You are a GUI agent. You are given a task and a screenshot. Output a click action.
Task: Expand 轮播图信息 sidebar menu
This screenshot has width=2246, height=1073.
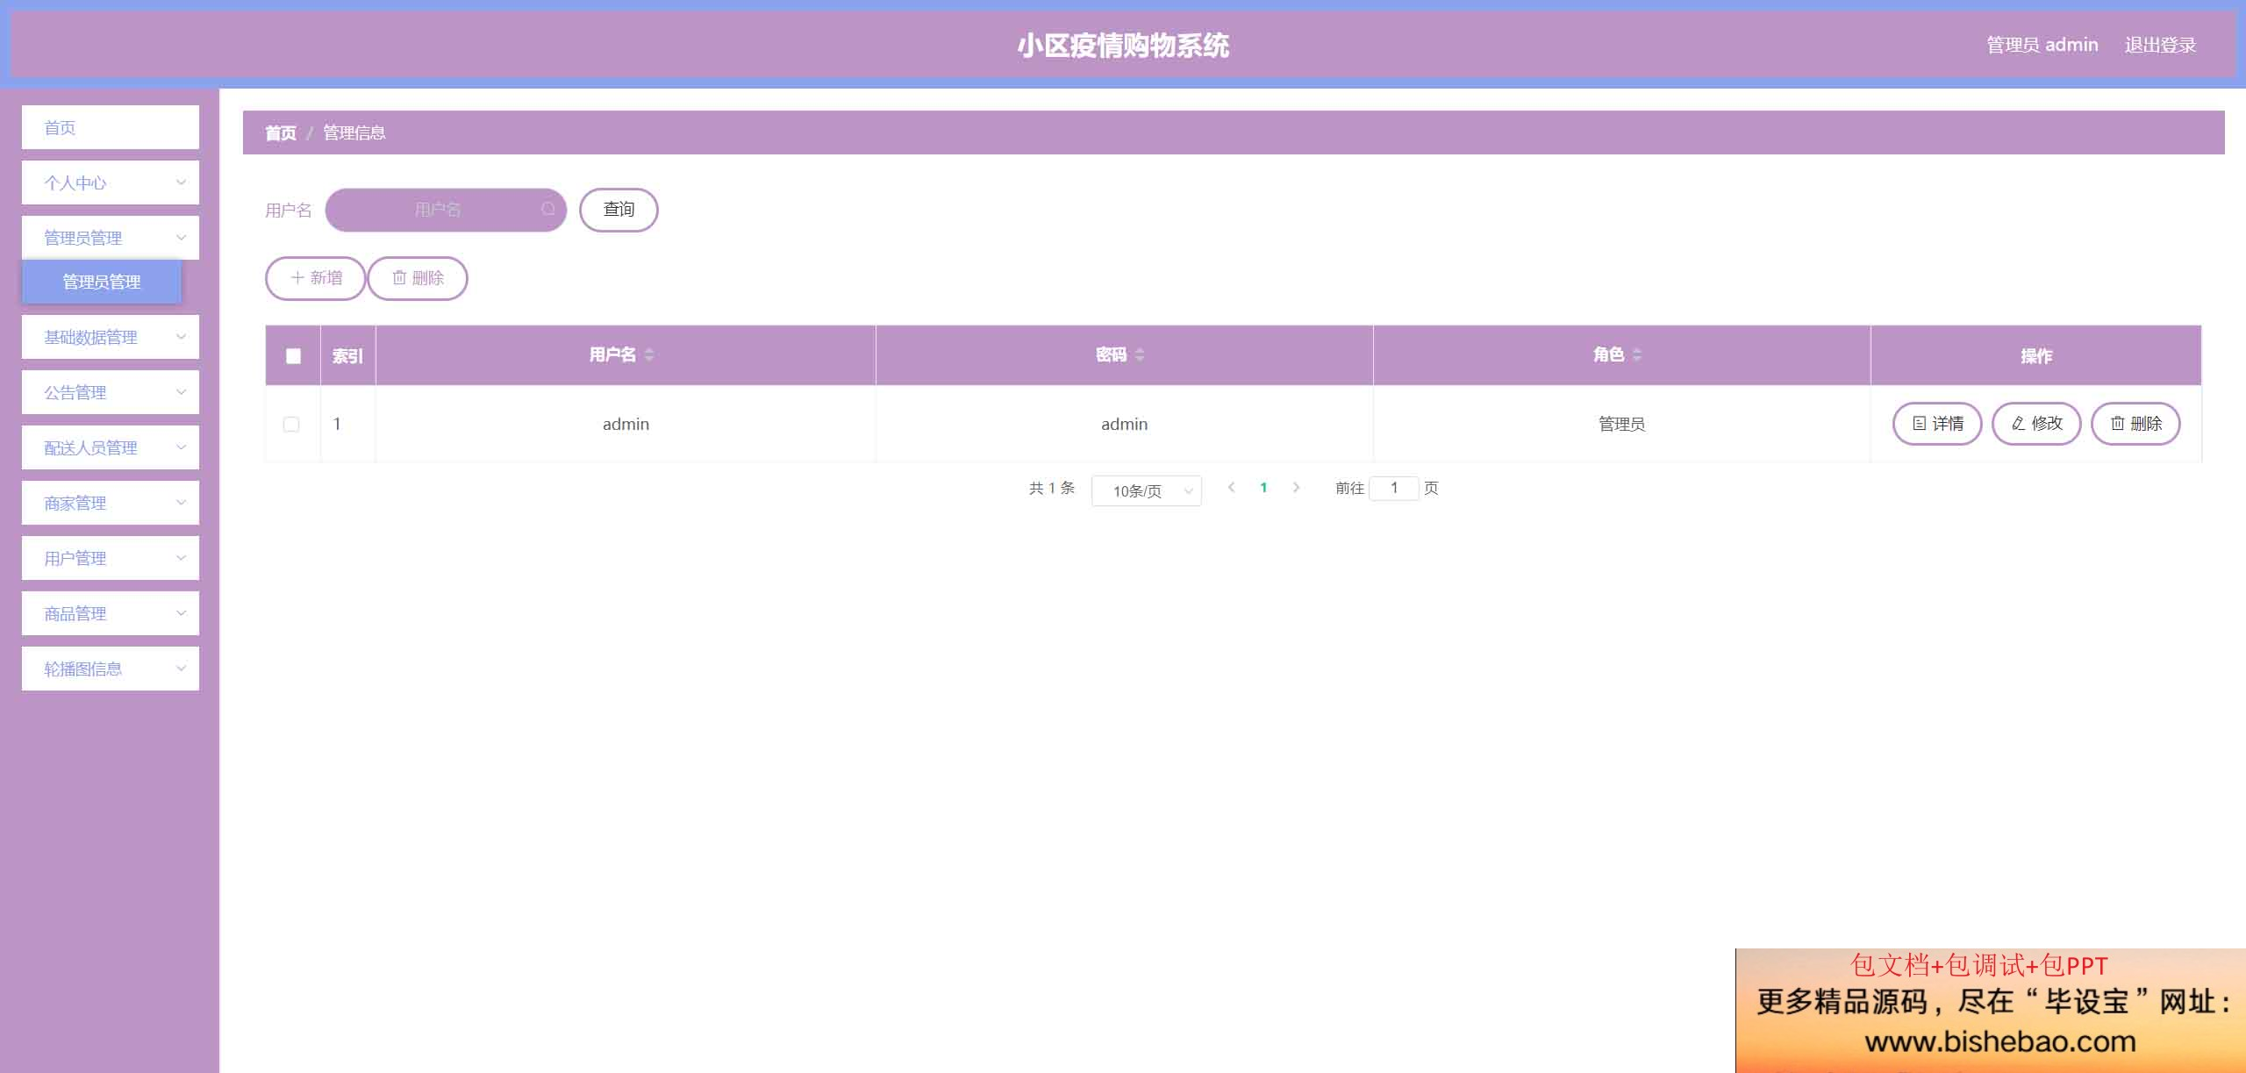(x=111, y=669)
